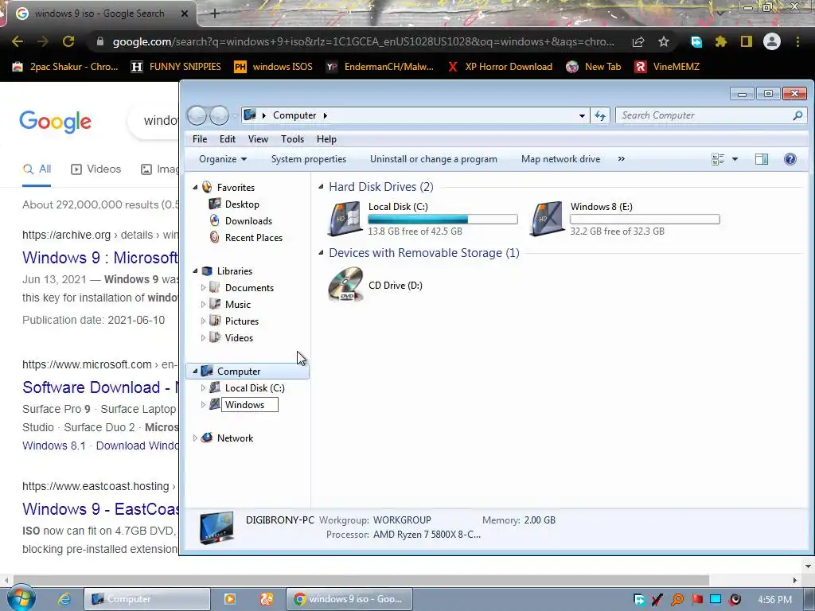
Task: Collapse the Favorites tree group
Action: coord(196,187)
